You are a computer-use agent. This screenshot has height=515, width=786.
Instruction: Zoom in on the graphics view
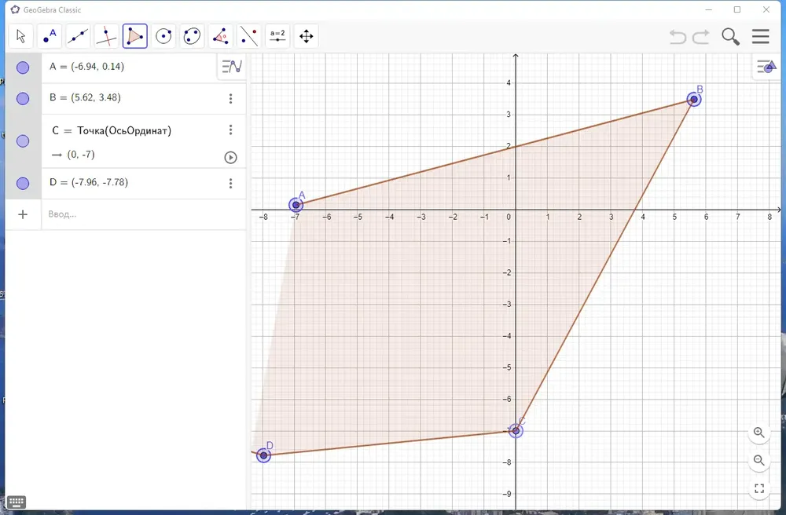coord(759,433)
